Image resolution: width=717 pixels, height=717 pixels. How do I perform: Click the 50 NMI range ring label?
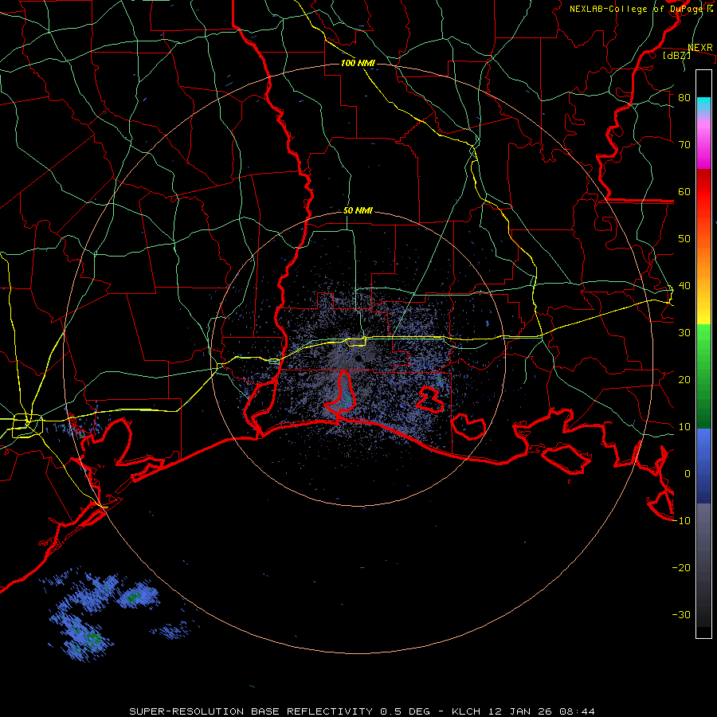358,211
